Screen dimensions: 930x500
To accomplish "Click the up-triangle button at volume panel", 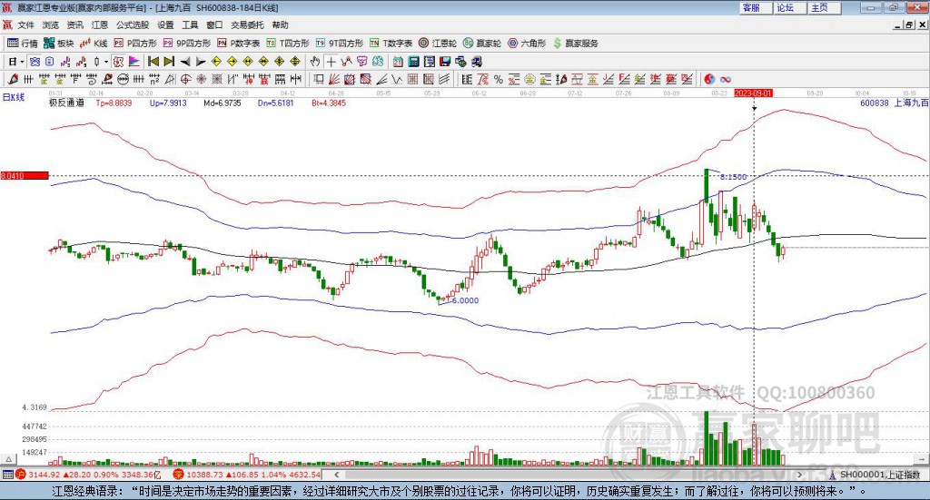I will coord(9,459).
